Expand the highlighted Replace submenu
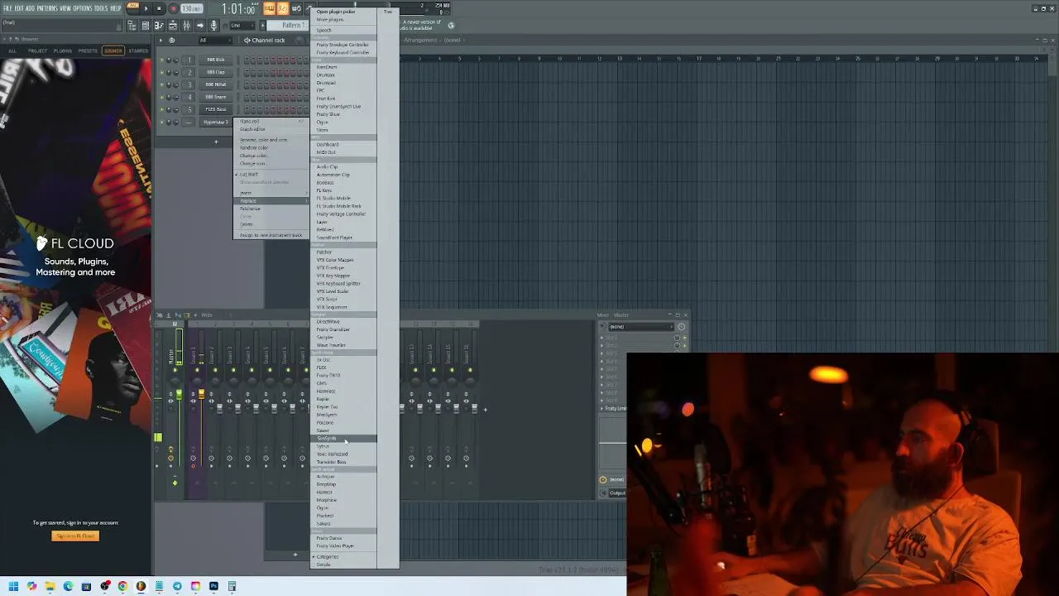Screen dimensions: 1059x596 coord(271,201)
